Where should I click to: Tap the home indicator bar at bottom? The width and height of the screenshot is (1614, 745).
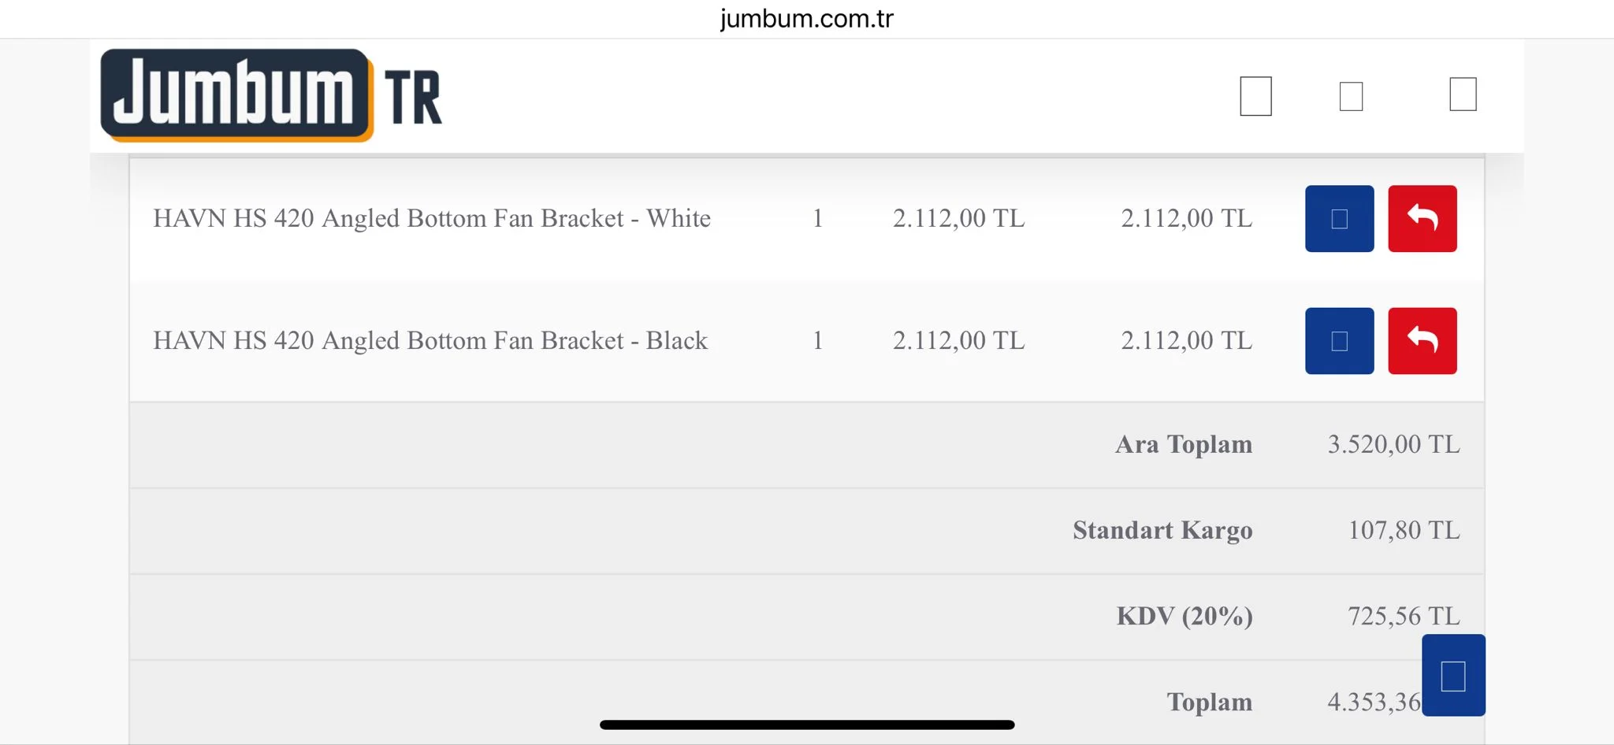point(806,725)
